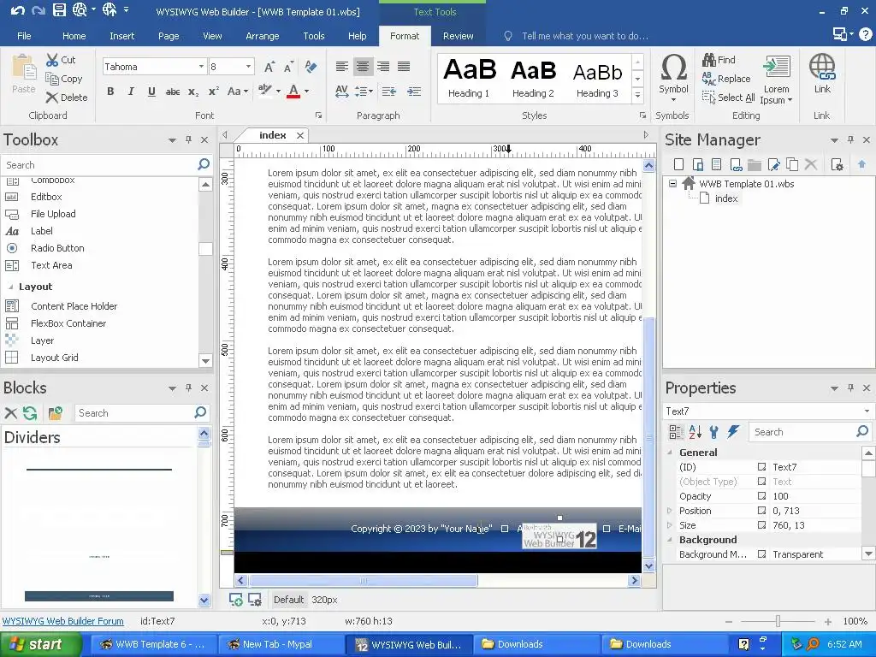This screenshot has width=876, height=657.
Task: Open the Find tool
Action: click(719, 60)
